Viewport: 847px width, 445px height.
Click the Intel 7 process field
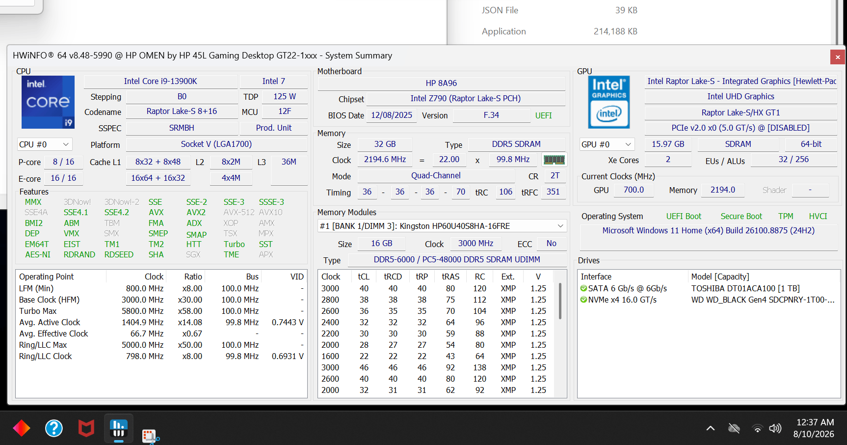(274, 81)
